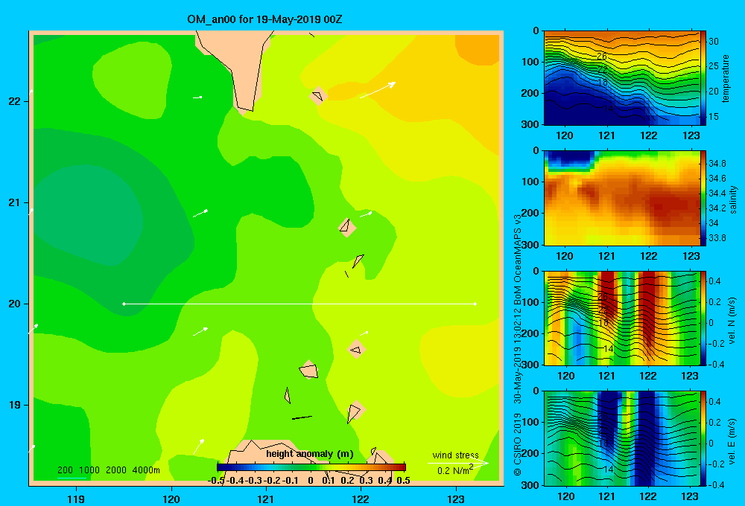Click the large wind arrow northeast of 122E 22N
This screenshot has width=745, height=506.
(378, 90)
